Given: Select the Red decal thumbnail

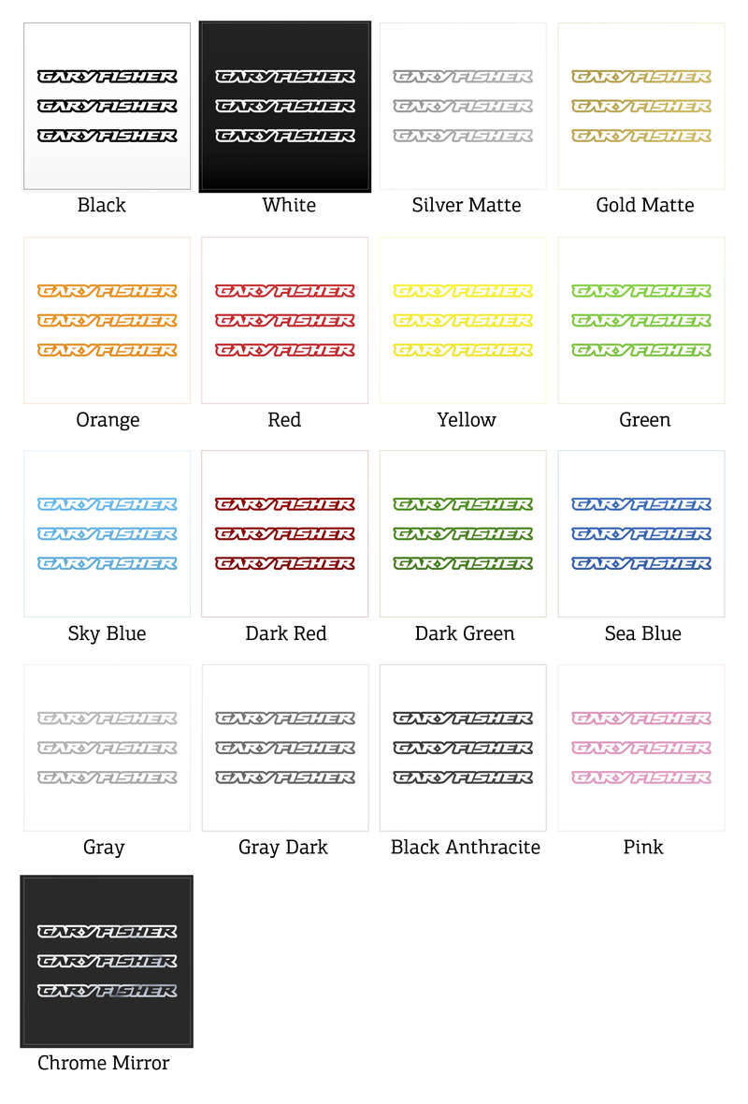Looking at the screenshot, I should [x=285, y=320].
